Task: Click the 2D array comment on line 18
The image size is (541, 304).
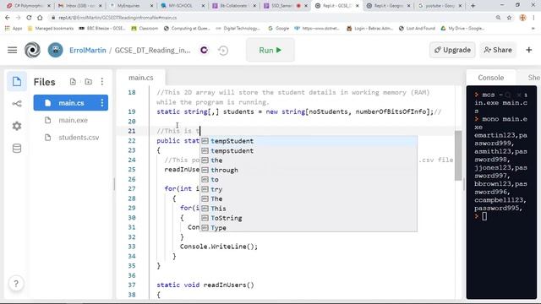Action: [x=293, y=97]
